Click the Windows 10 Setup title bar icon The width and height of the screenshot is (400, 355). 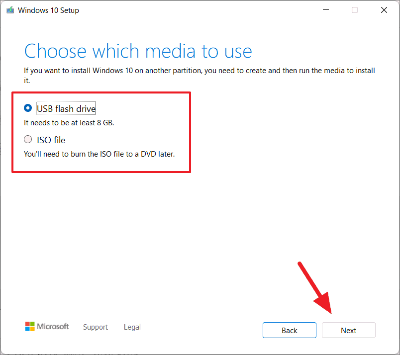click(x=10, y=9)
